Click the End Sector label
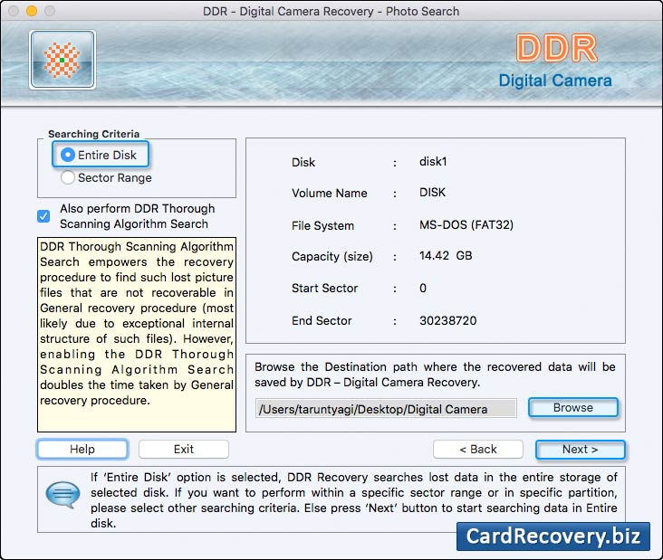663x560 pixels. (x=322, y=320)
